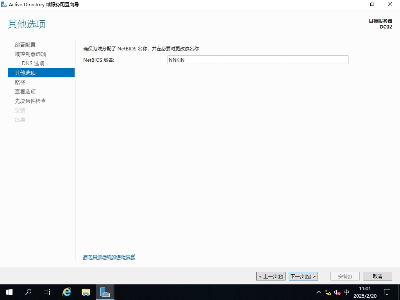This screenshot has height=300, width=400.
Task: Go back with the 上一步(P) button
Action: coord(271,276)
